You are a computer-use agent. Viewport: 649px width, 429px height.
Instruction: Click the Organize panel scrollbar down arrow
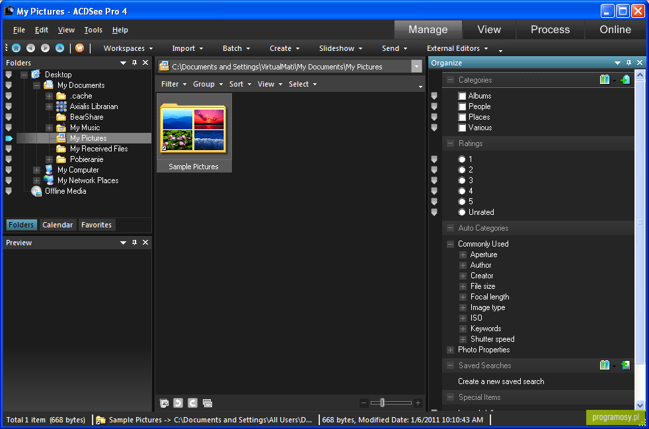tap(640, 405)
